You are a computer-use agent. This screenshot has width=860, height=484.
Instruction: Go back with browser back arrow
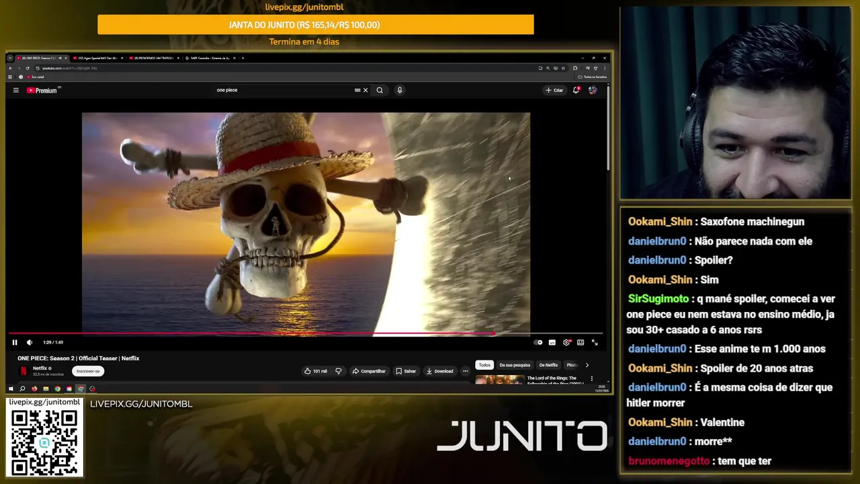click(10, 68)
